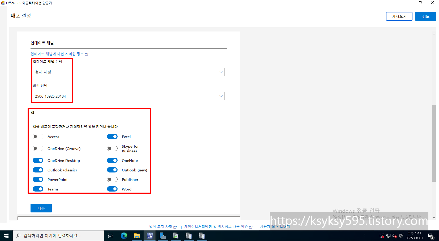Image resolution: width=439 pixels, height=241 pixels.
Task: Turn off Outlook (classic) switch
Action: 38,170
